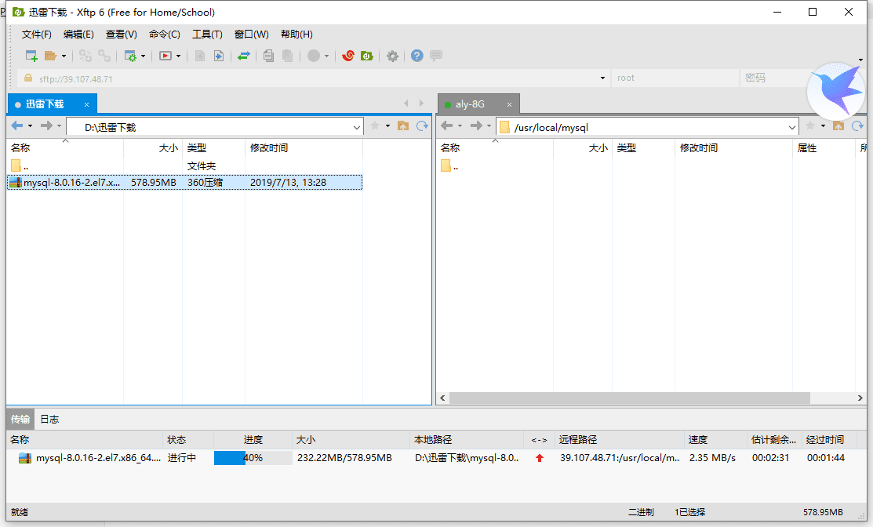Click back arrow in local pane

16,126
